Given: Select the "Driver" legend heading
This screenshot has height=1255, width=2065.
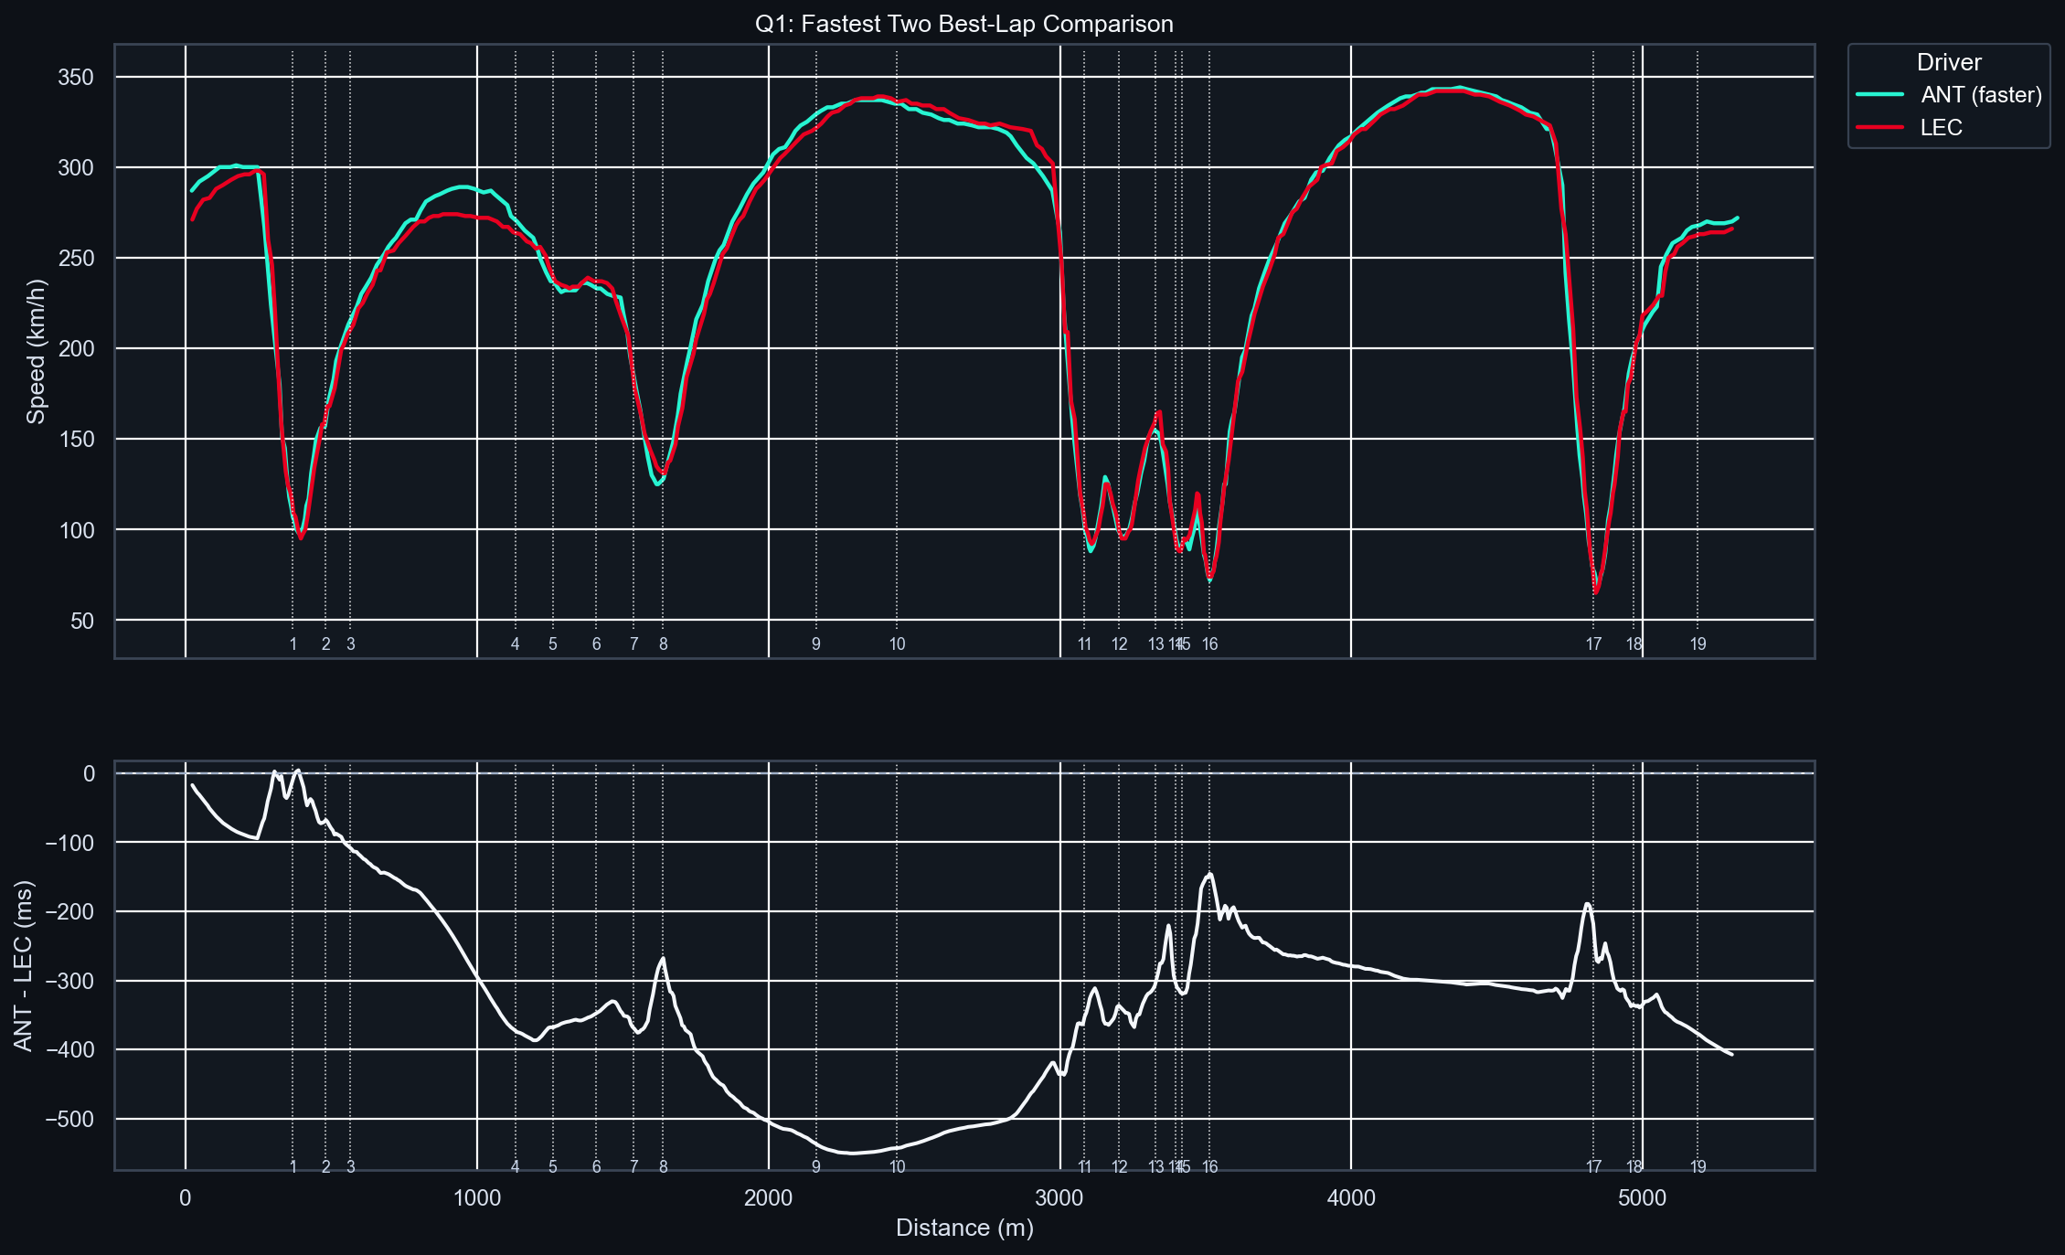Looking at the screenshot, I should pyautogui.click(x=1949, y=62).
